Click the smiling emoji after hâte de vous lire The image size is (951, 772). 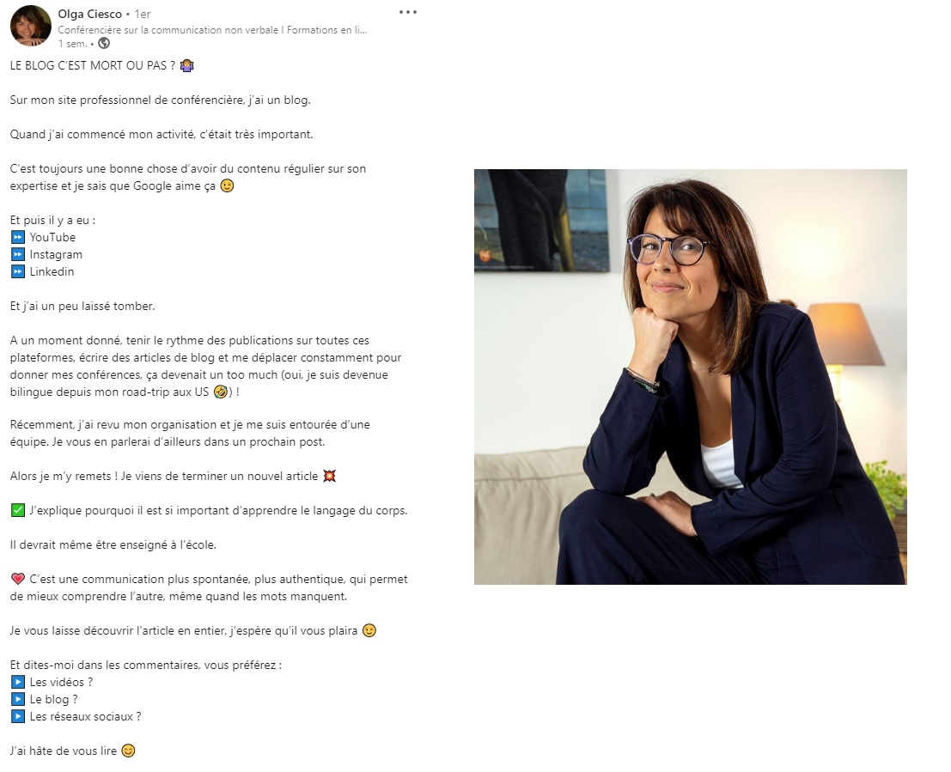(128, 751)
